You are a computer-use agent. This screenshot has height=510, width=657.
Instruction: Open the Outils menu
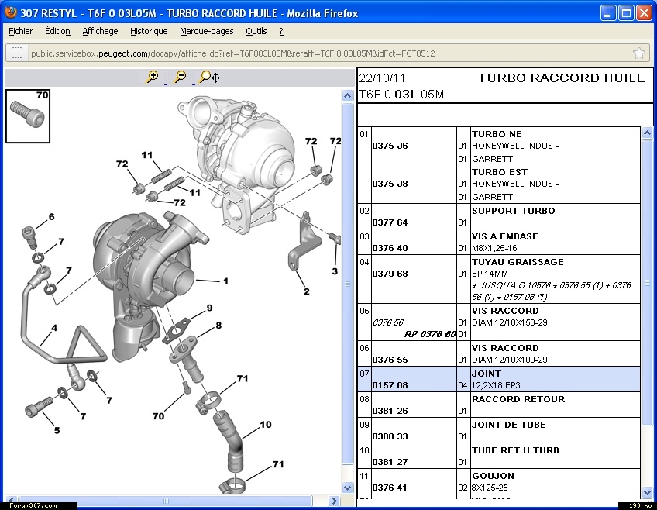coord(256,32)
